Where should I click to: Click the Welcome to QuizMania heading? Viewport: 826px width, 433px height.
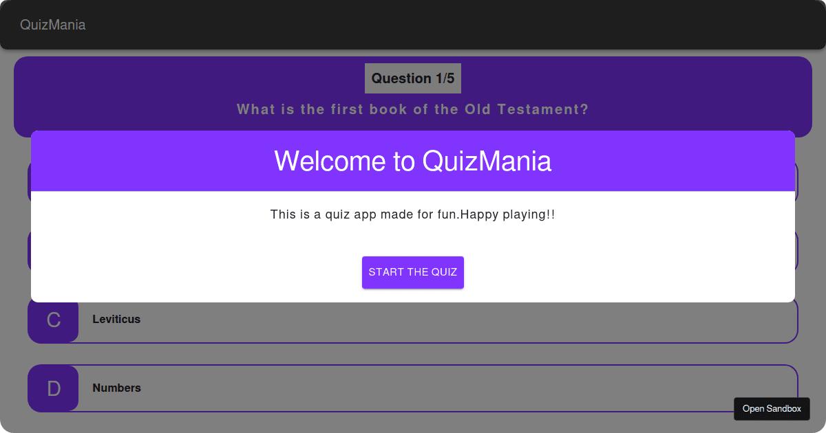click(x=412, y=161)
